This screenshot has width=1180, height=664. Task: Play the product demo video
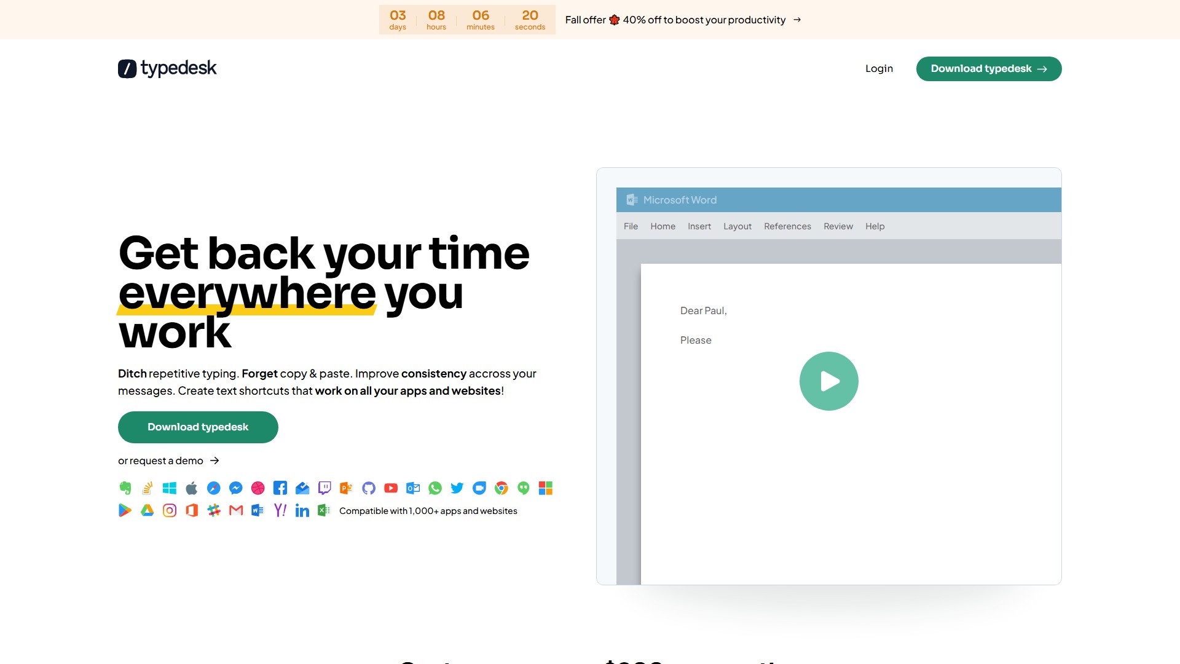coord(828,381)
